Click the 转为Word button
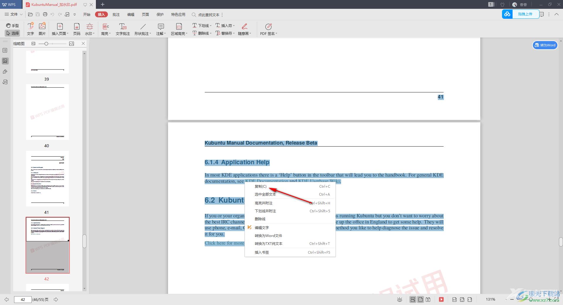The image size is (563, 305). click(x=545, y=45)
